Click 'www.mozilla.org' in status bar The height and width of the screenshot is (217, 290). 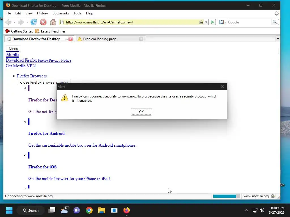pos(256,196)
